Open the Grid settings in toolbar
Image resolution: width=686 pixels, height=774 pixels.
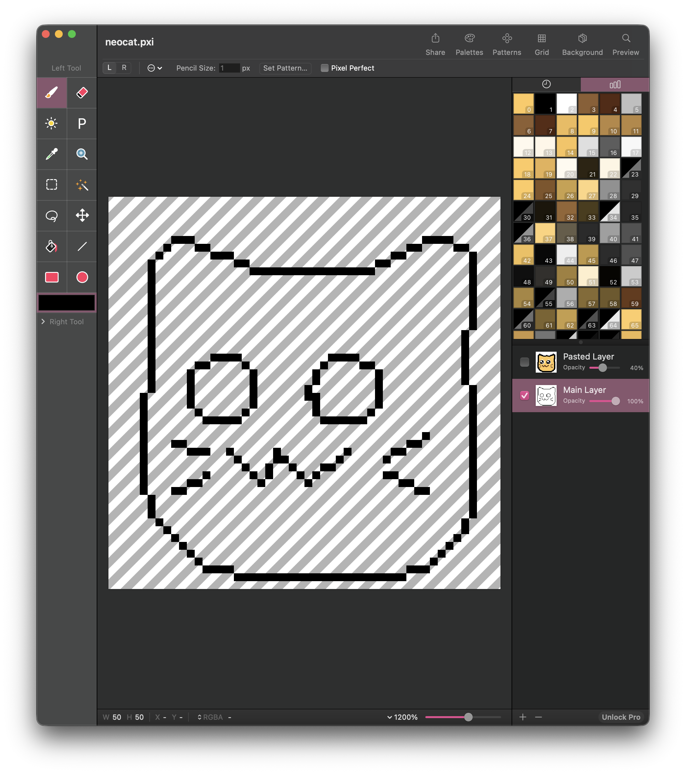(542, 44)
